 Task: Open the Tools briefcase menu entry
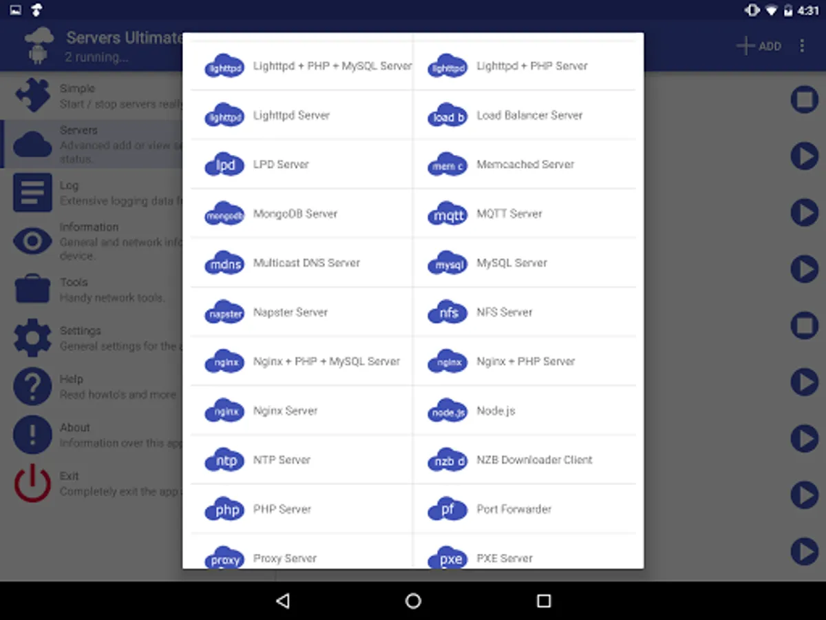point(92,289)
